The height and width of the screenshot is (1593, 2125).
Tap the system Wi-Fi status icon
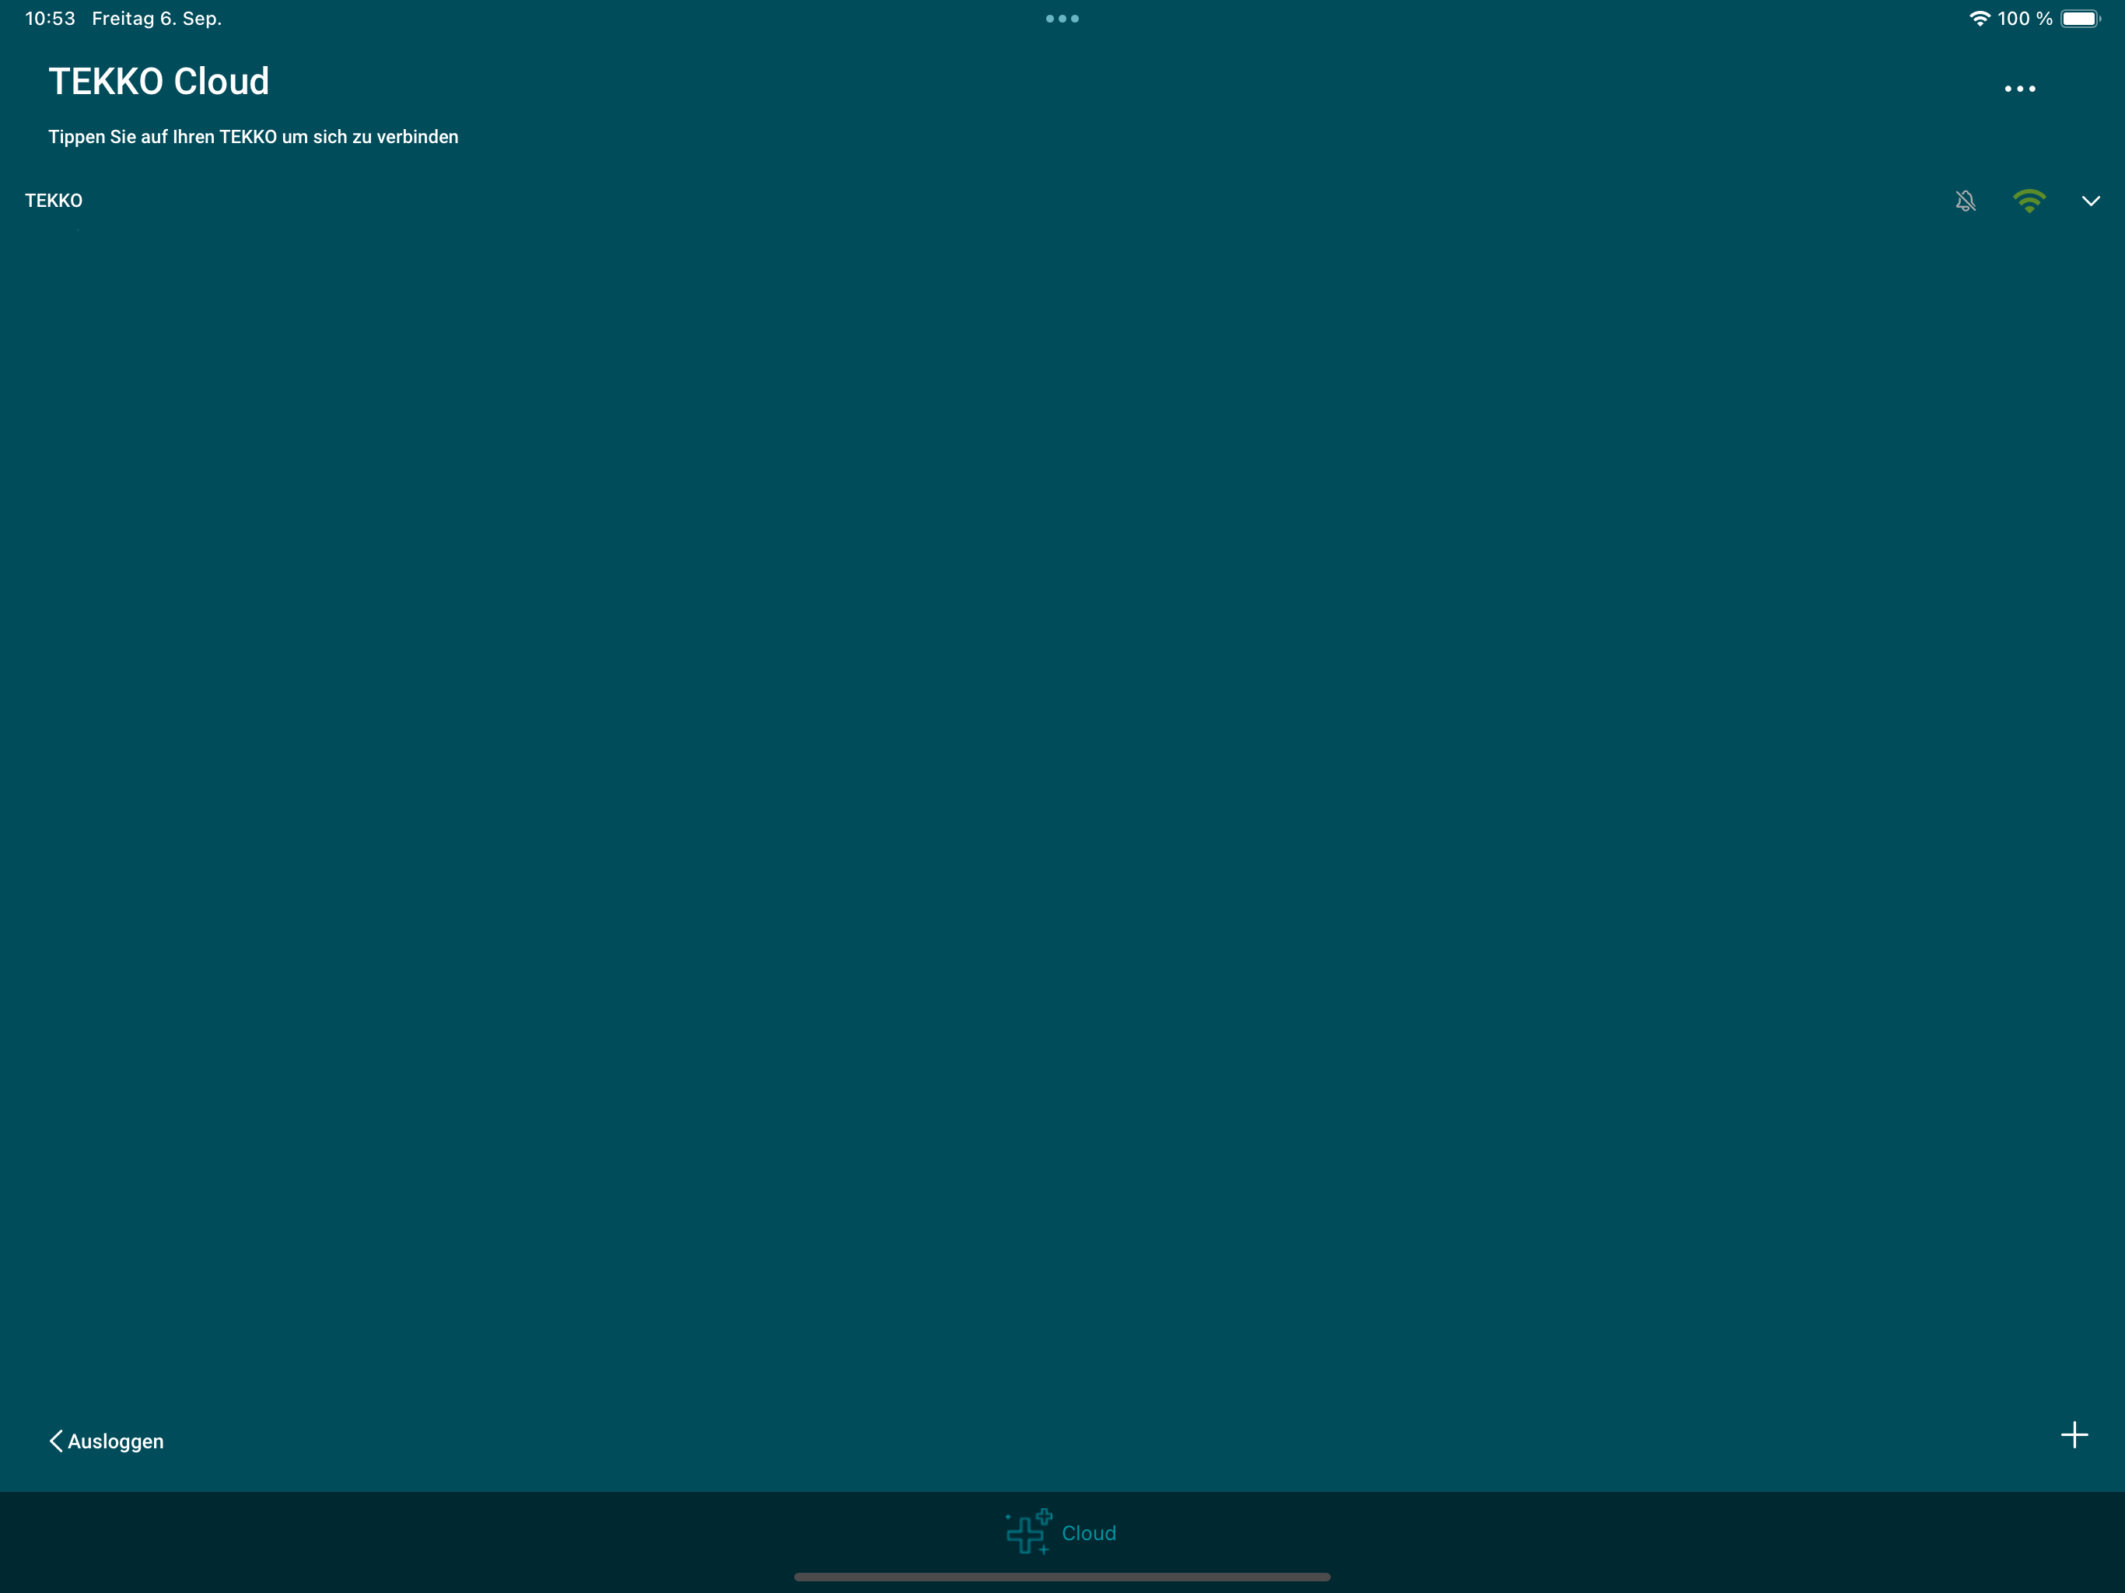pos(1979,18)
